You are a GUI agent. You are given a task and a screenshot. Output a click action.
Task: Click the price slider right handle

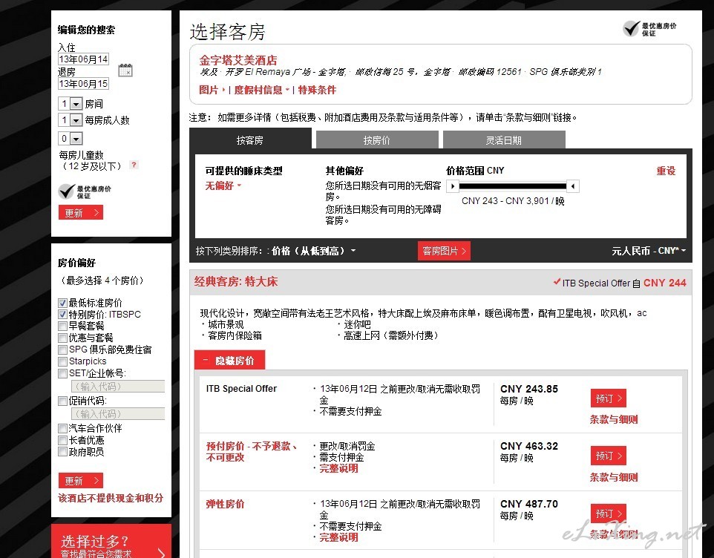pyautogui.click(x=573, y=186)
